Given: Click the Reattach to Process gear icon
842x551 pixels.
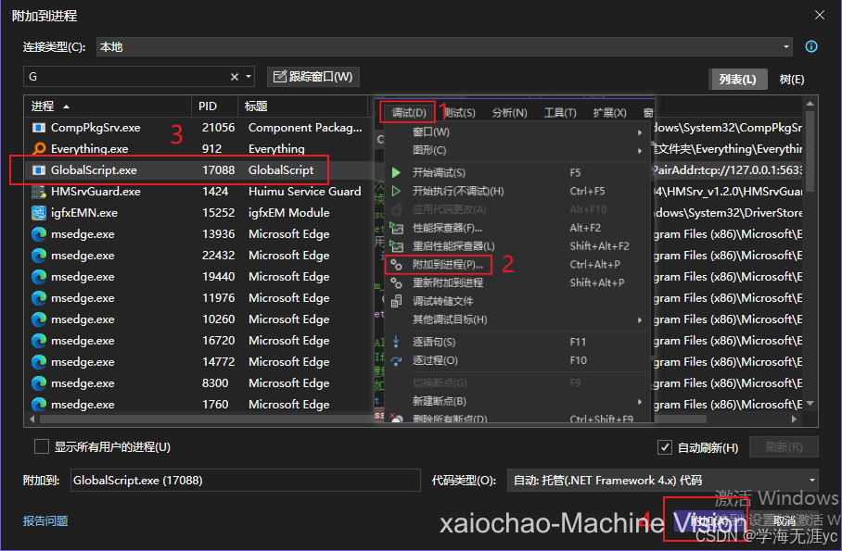Looking at the screenshot, I should 396,282.
